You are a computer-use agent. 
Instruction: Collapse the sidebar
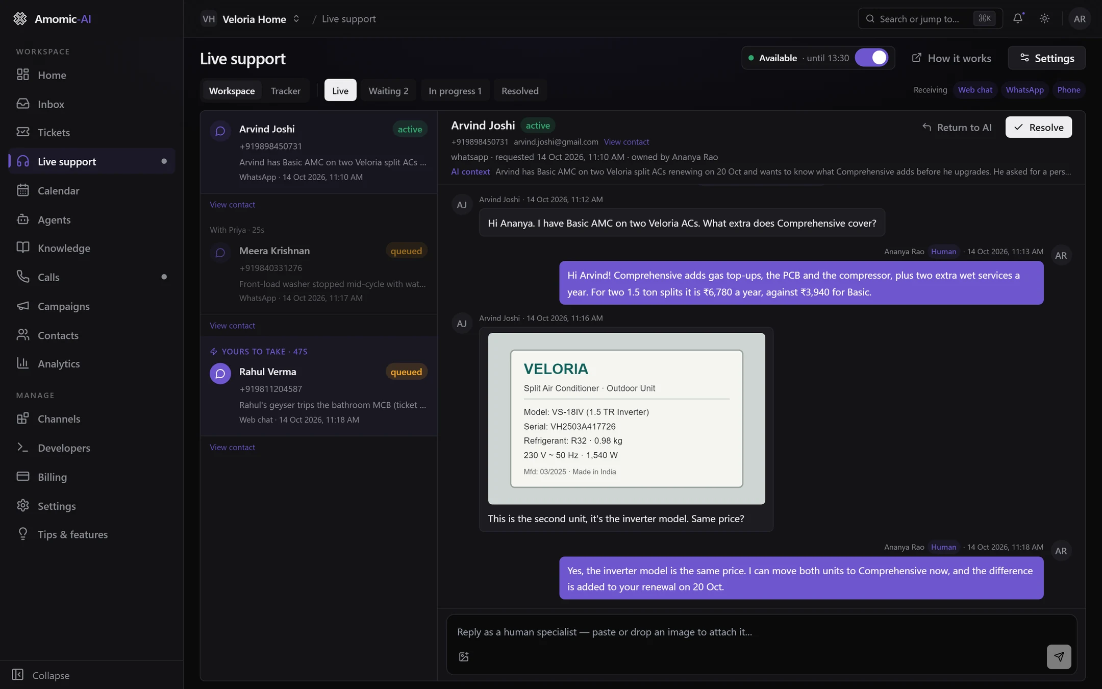pos(41,675)
